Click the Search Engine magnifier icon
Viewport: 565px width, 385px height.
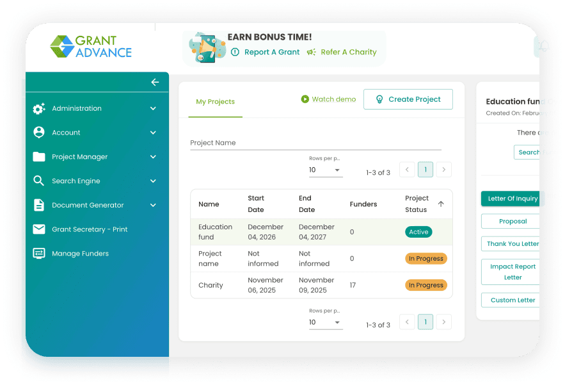click(38, 181)
